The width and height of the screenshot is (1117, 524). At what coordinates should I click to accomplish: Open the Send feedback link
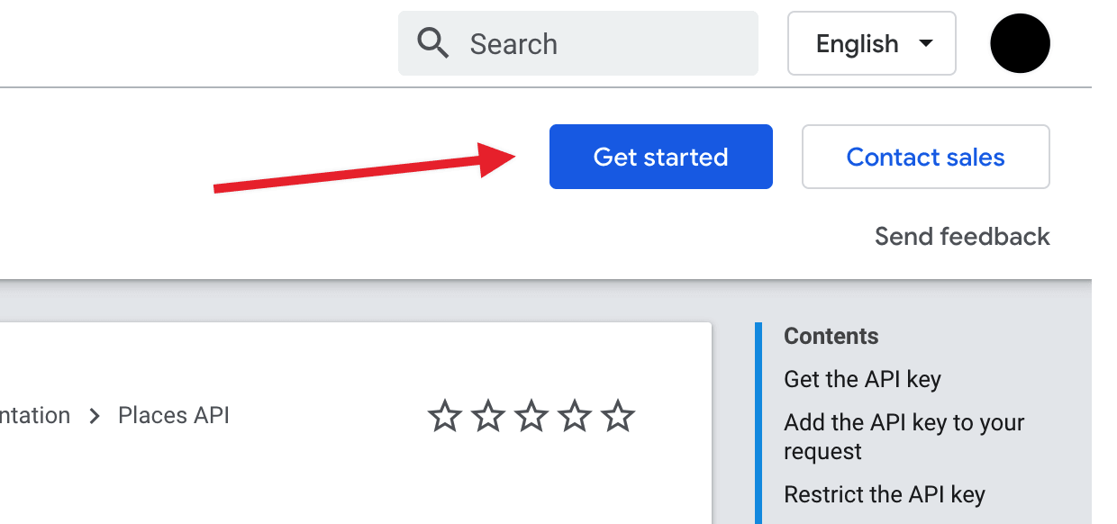click(962, 237)
